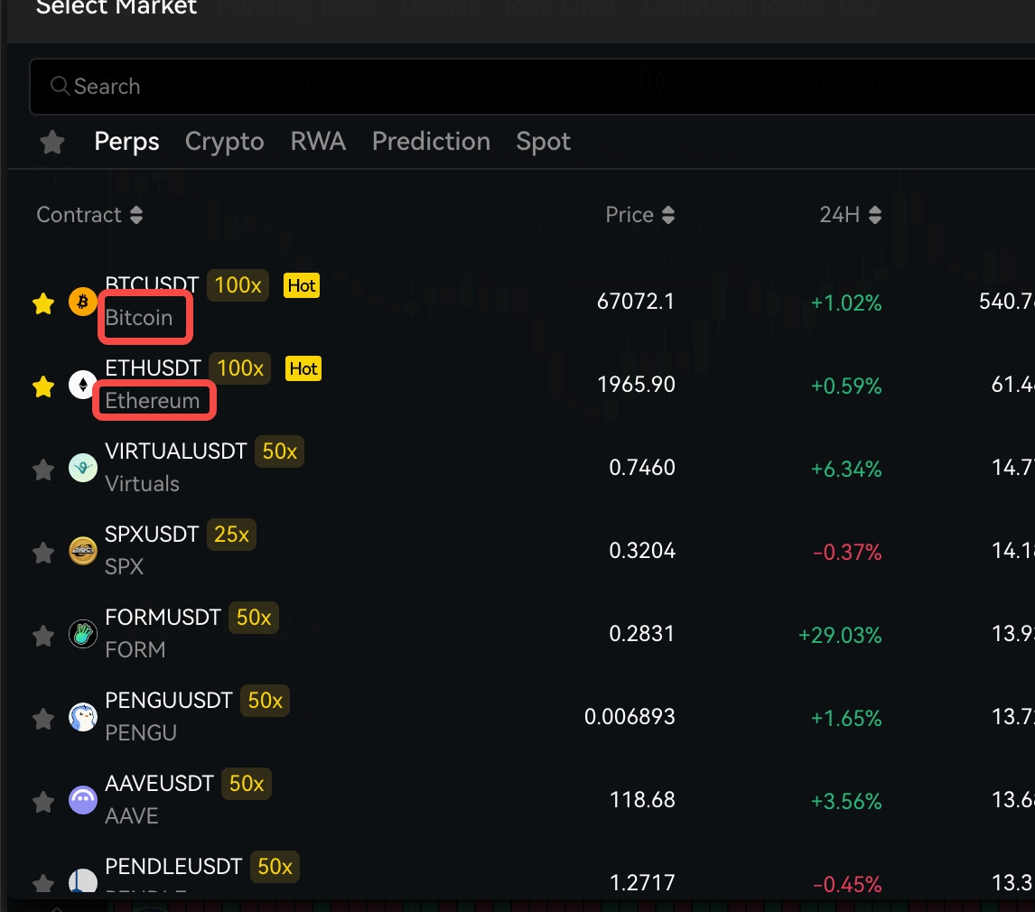Switch to the Prediction tab

pos(431,142)
